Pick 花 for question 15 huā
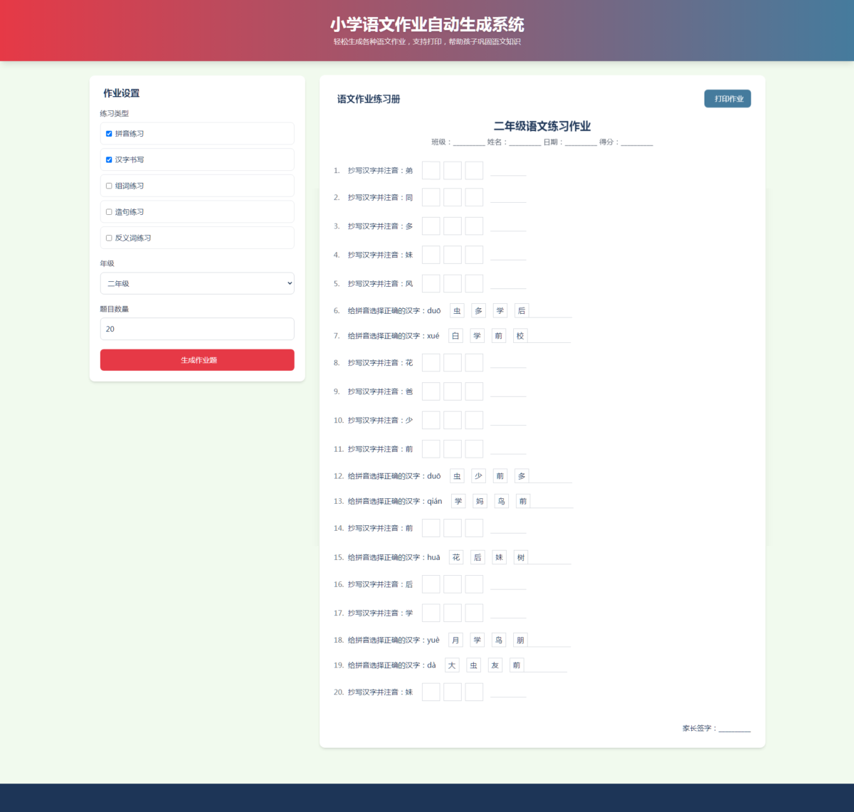This screenshot has width=854, height=812. (x=456, y=558)
